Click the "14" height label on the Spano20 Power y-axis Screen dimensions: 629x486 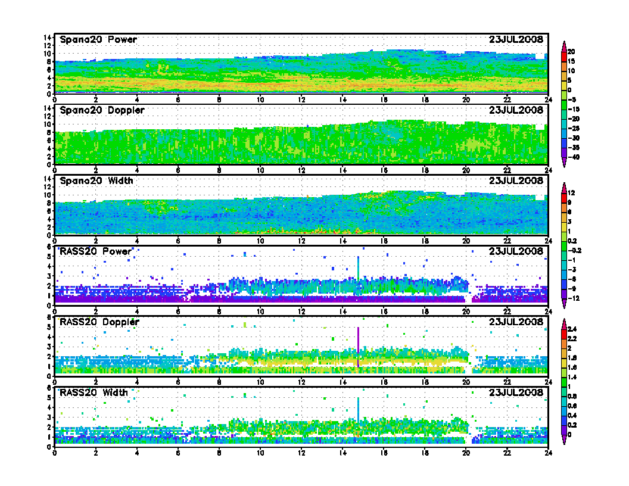(x=47, y=38)
